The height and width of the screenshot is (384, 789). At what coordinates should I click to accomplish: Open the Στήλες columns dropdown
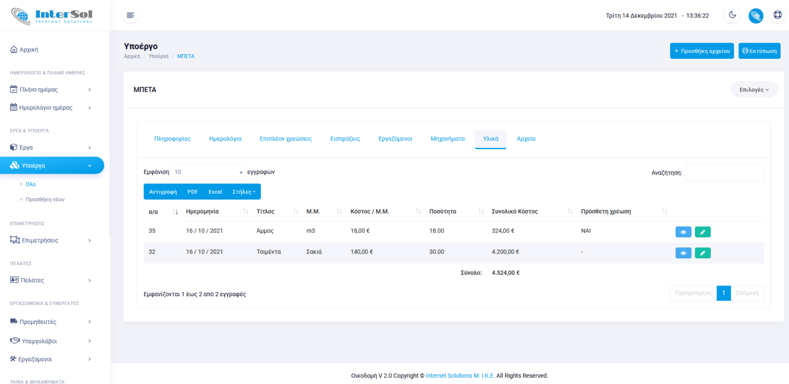tap(244, 192)
